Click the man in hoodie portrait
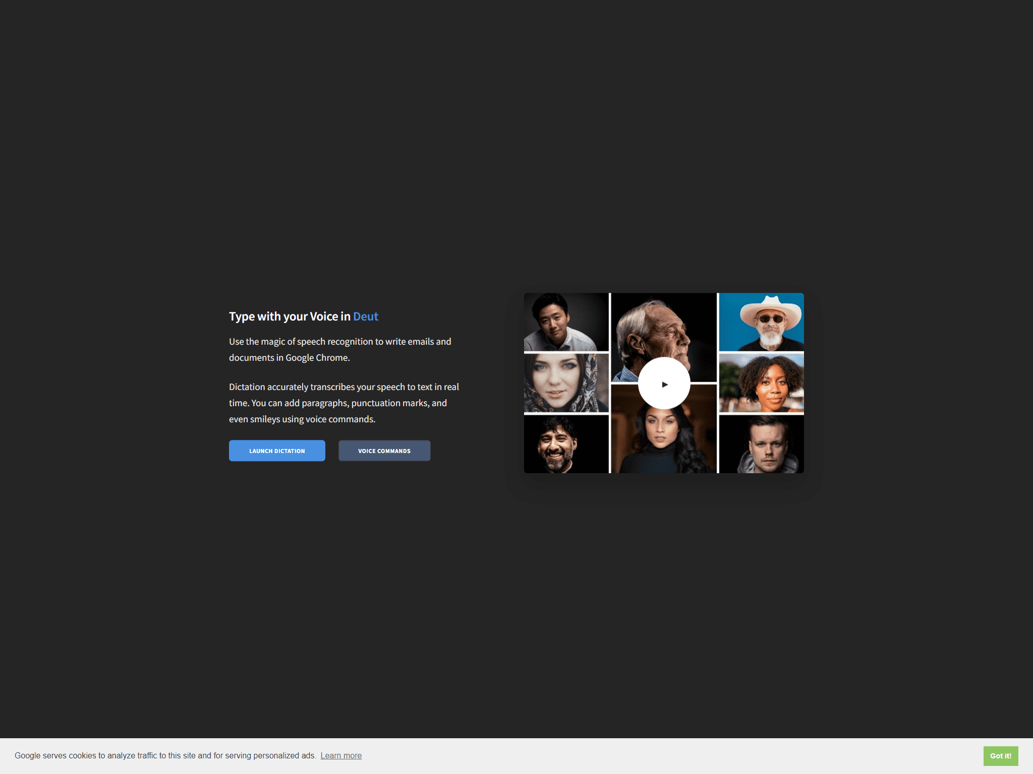 [x=762, y=444]
